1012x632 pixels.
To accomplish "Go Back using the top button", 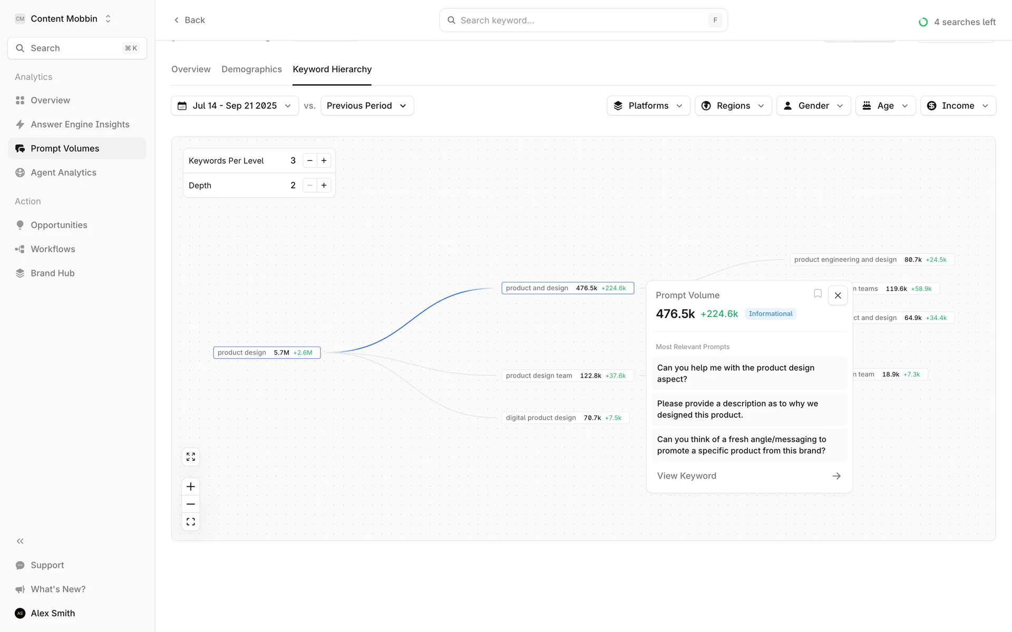I will click(x=189, y=20).
